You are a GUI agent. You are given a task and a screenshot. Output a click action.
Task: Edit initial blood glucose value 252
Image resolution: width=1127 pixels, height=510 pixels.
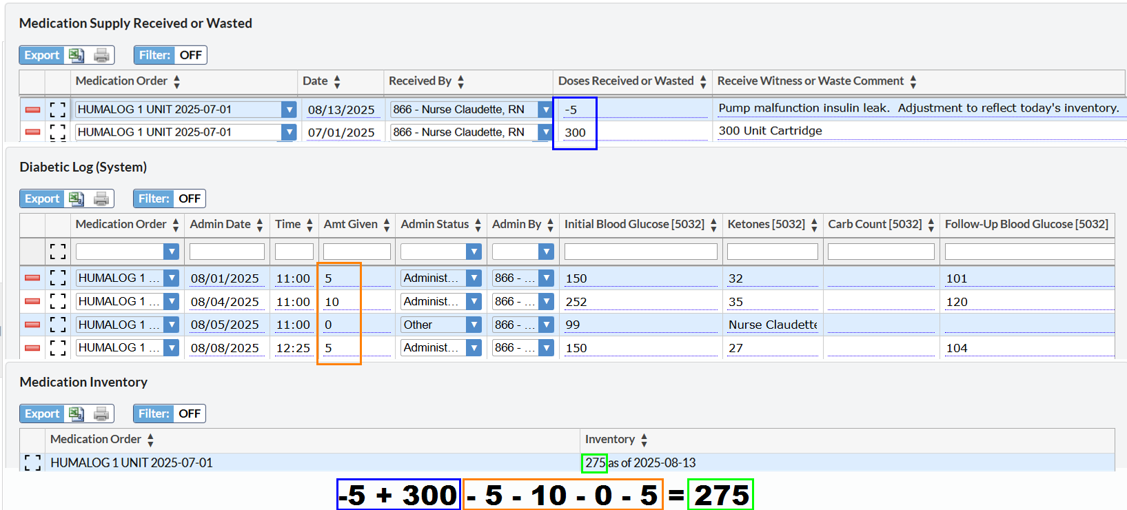[641, 302]
